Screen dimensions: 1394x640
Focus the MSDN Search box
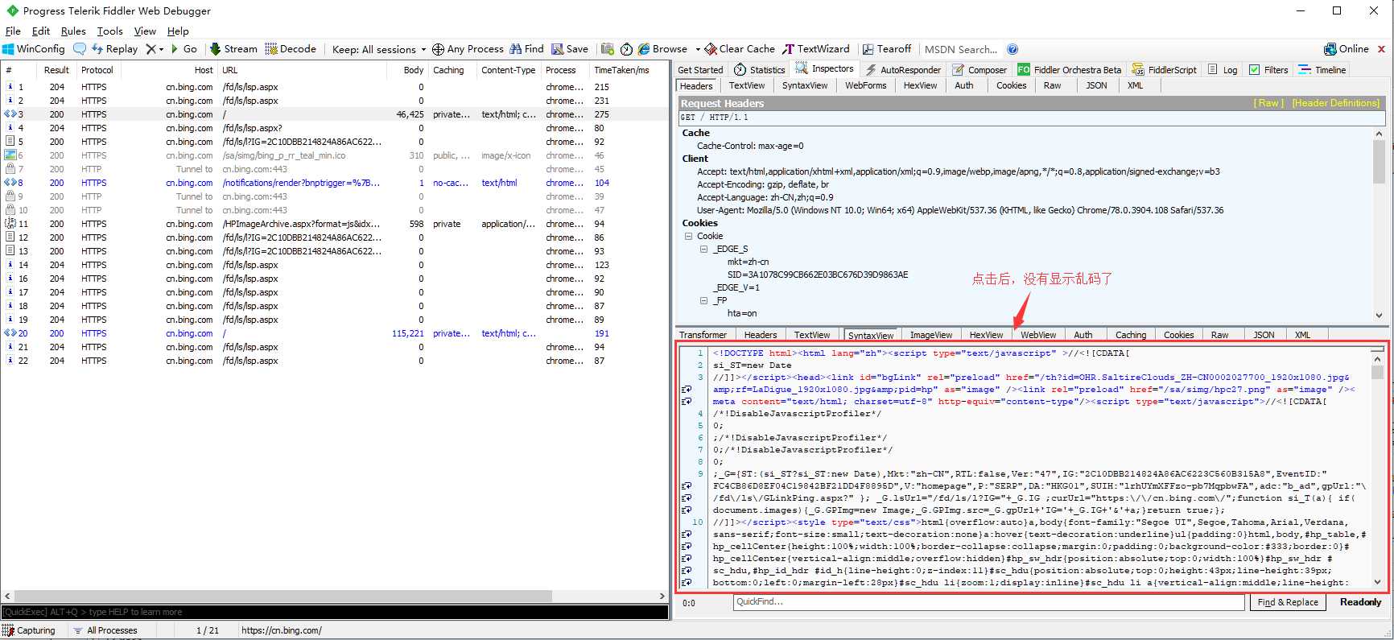[x=961, y=49]
